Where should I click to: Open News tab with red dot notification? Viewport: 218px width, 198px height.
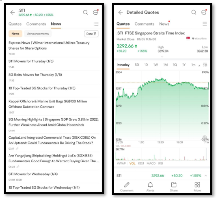click(164, 24)
